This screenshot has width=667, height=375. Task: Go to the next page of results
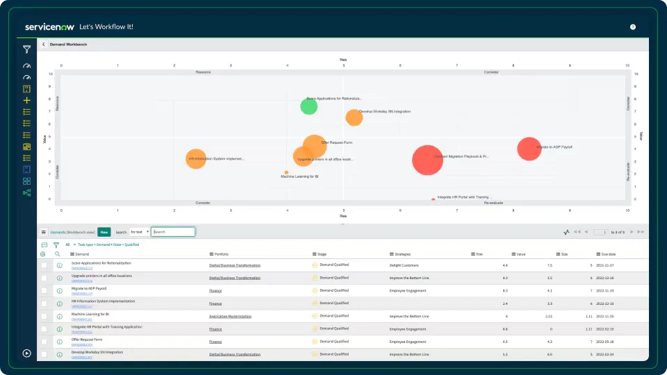point(632,232)
